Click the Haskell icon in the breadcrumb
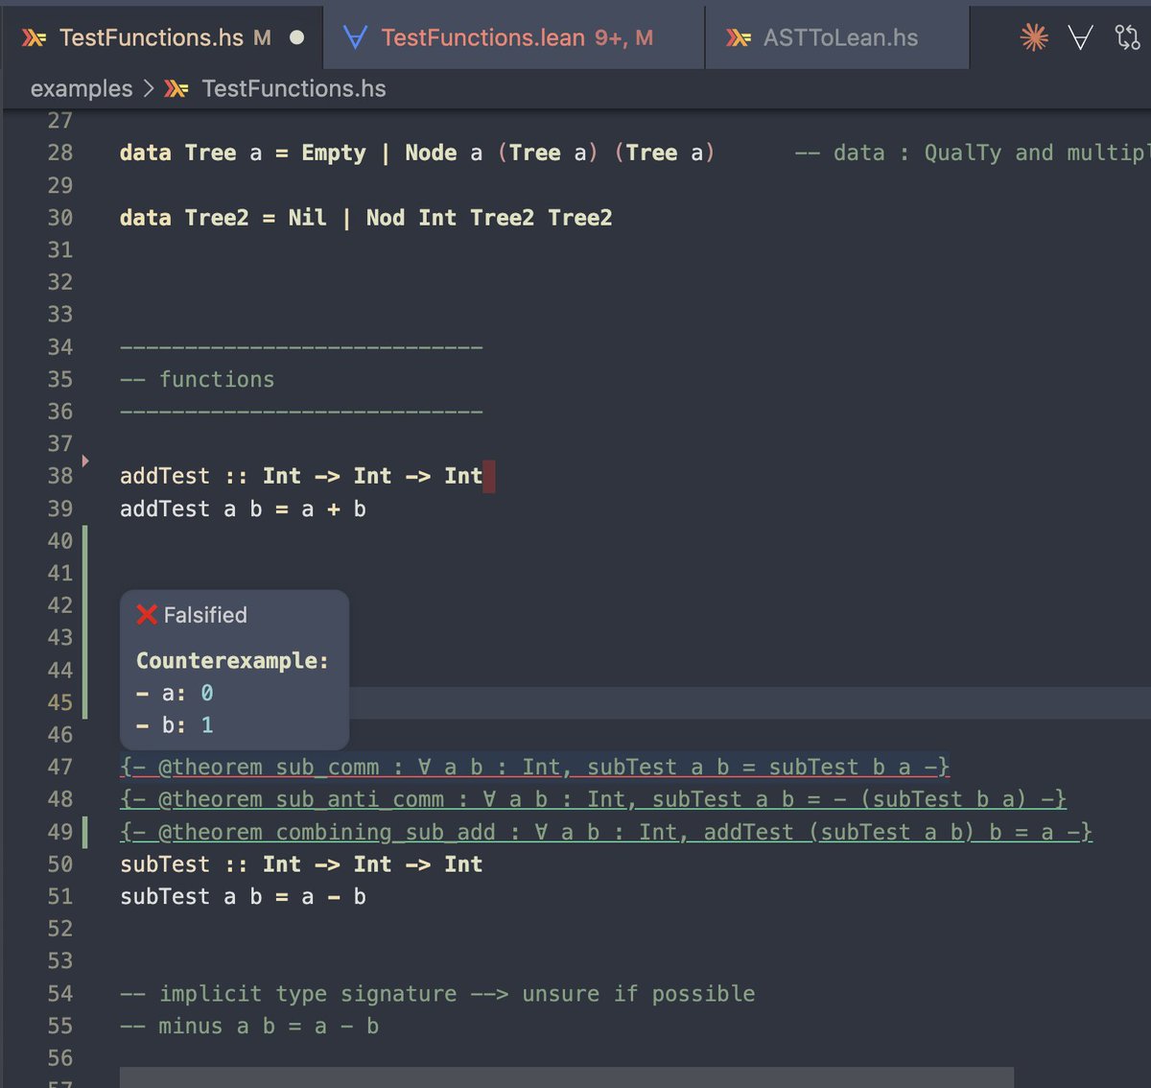1151x1088 pixels. coord(176,89)
